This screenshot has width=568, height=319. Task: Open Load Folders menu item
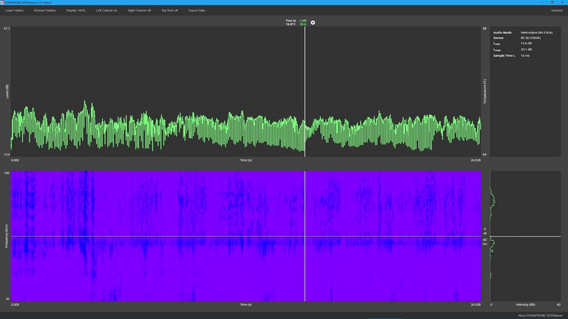15,10
